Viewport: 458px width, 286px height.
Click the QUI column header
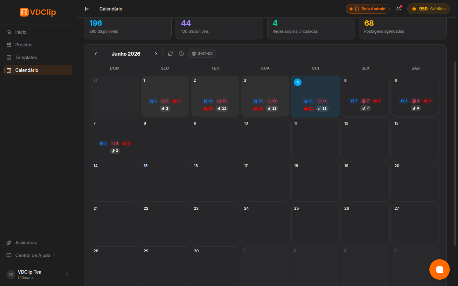pyautogui.click(x=316, y=68)
